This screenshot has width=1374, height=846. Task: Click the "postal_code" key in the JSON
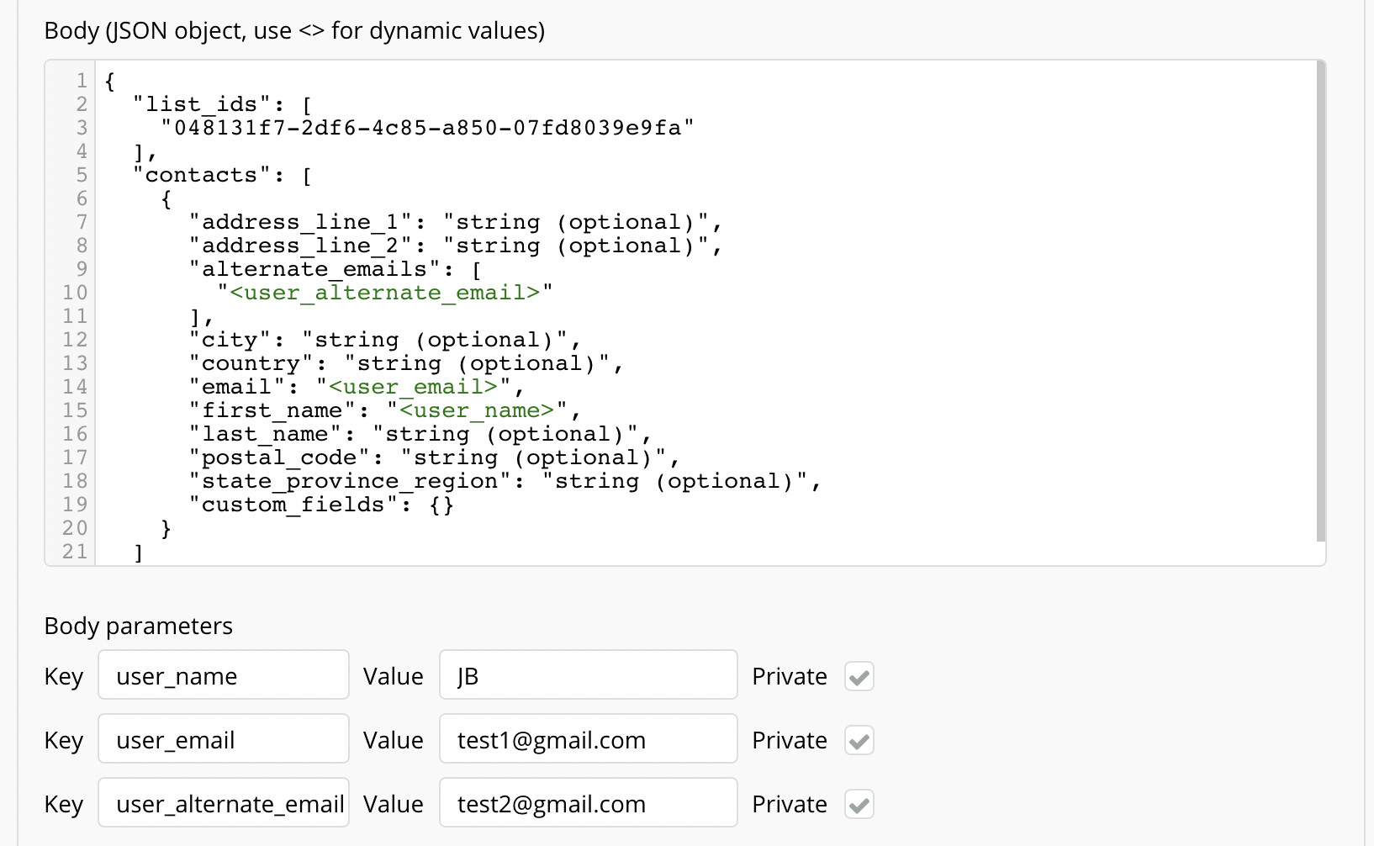pos(279,457)
